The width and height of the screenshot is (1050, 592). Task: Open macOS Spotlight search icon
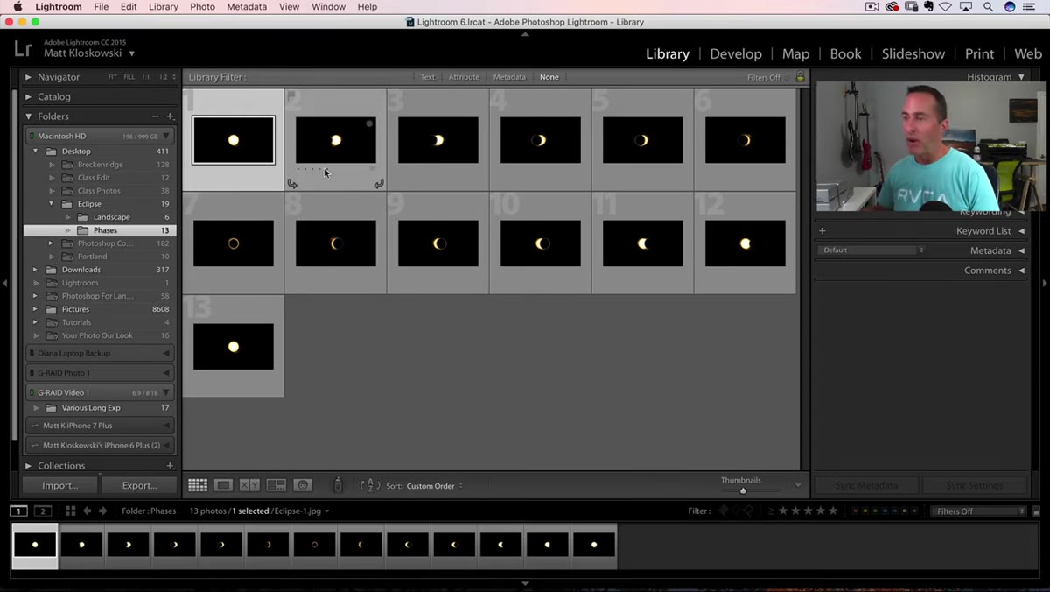988,7
